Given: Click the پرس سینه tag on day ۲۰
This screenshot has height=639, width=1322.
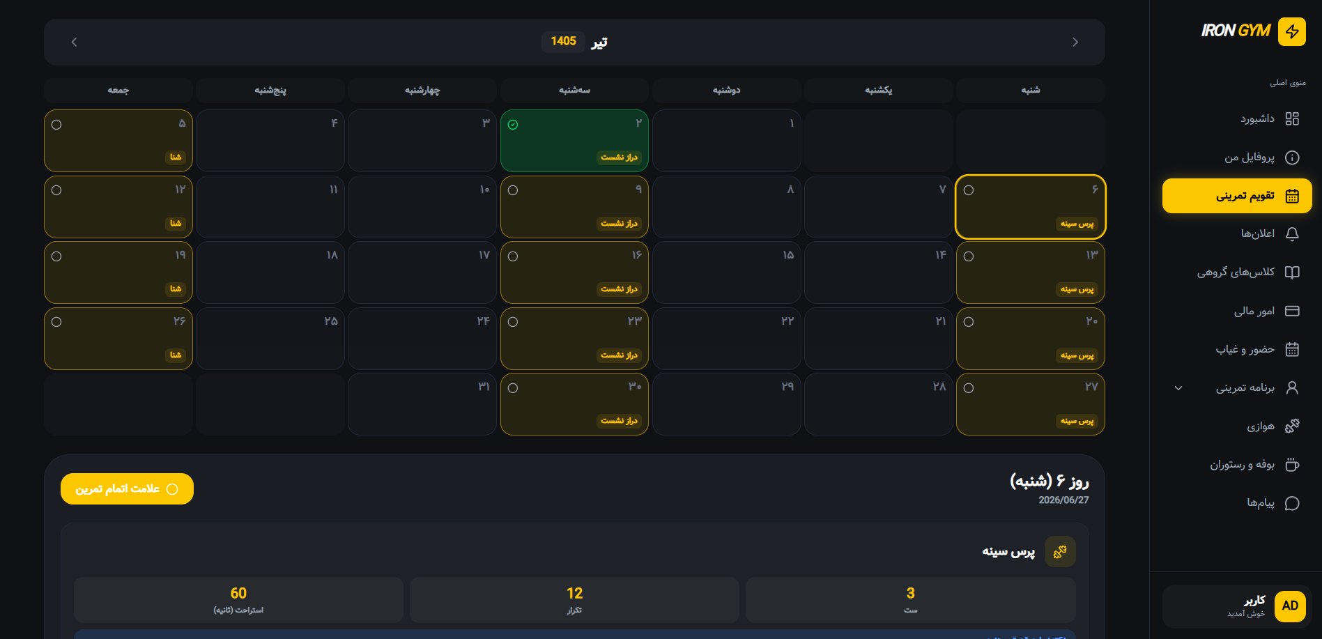Looking at the screenshot, I should pyautogui.click(x=1077, y=355).
